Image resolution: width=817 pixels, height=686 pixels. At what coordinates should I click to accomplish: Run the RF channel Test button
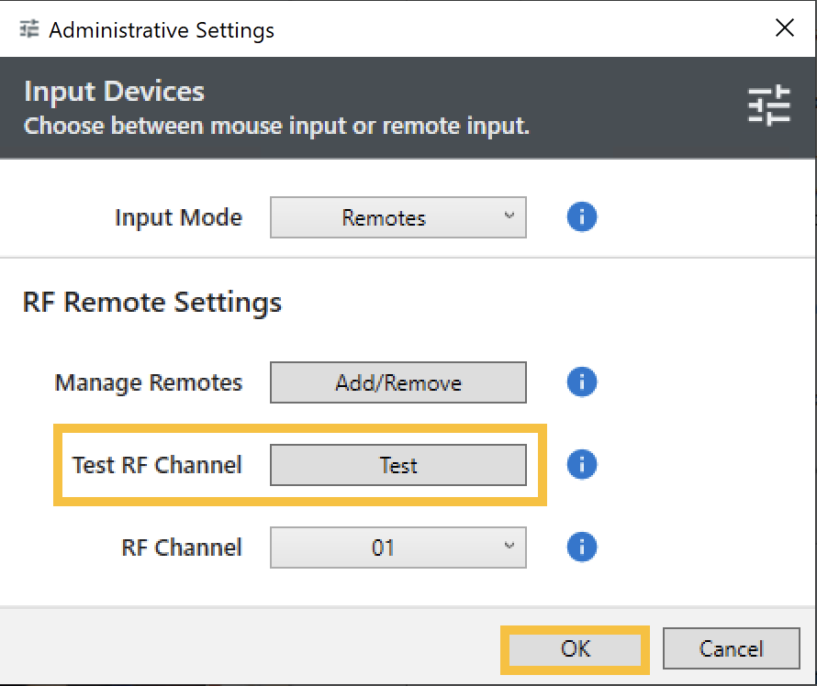pyautogui.click(x=397, y=465)
